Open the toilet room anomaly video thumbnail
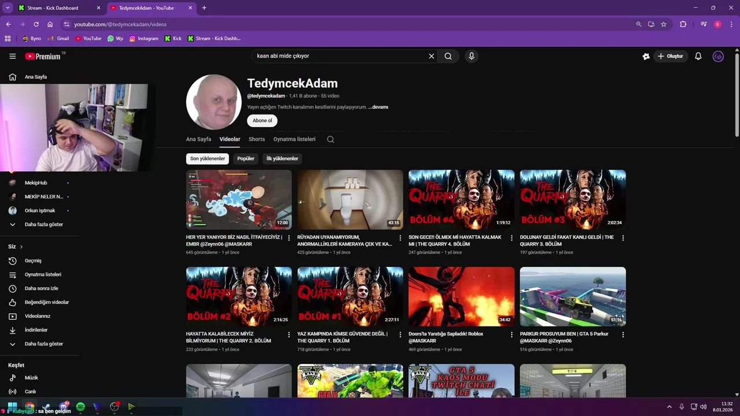Screen dimensions: 740x416 (x=350, y=199)
